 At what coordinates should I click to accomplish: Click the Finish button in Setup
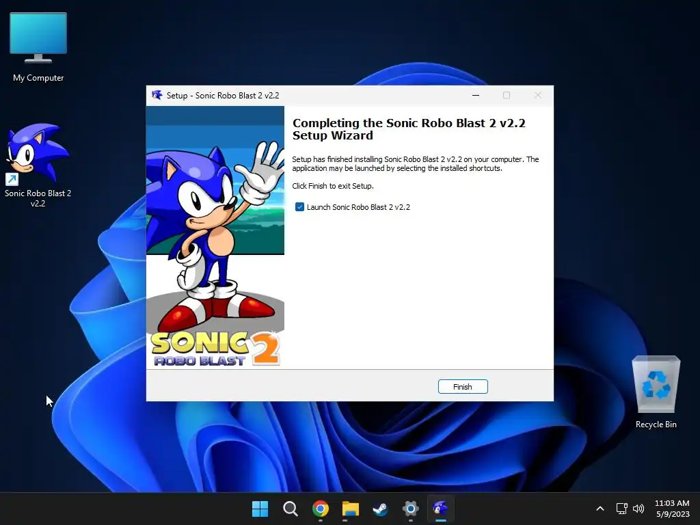point(463,387)
